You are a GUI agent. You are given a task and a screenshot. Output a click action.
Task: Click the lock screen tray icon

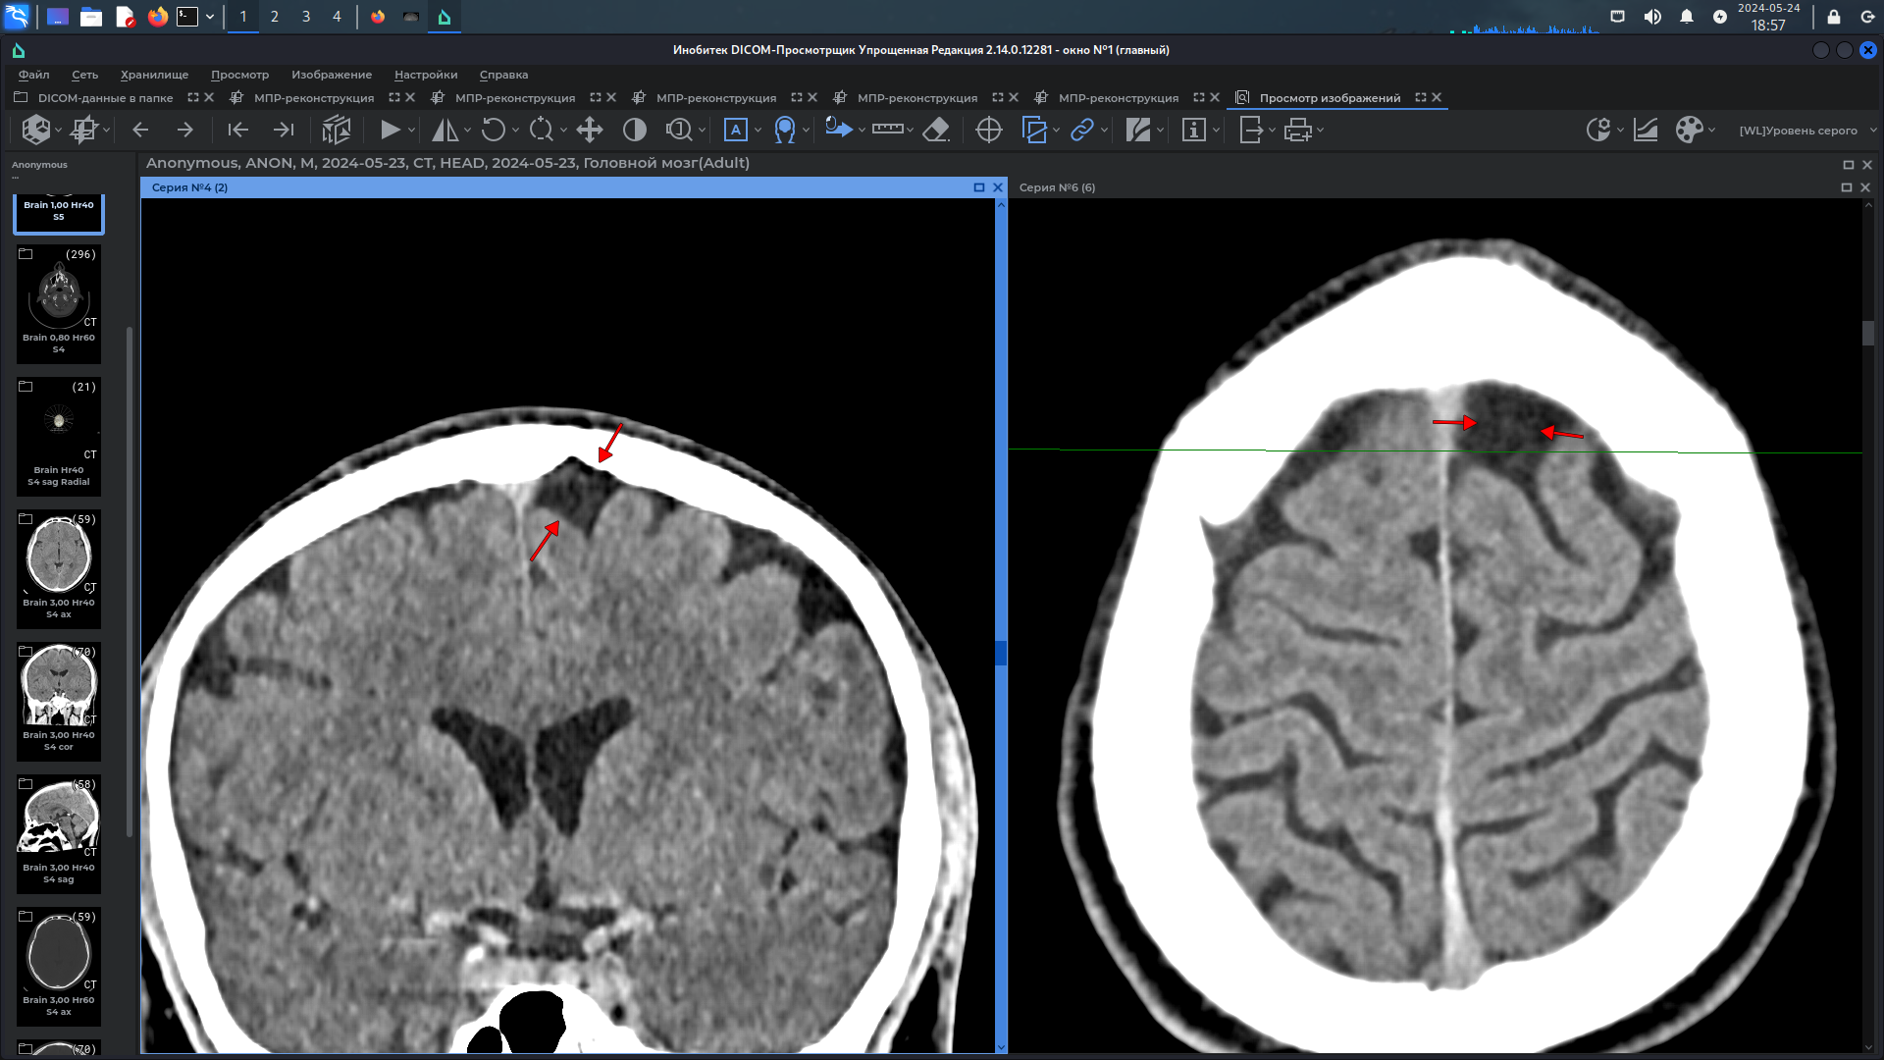click(x=1834, y=17)
